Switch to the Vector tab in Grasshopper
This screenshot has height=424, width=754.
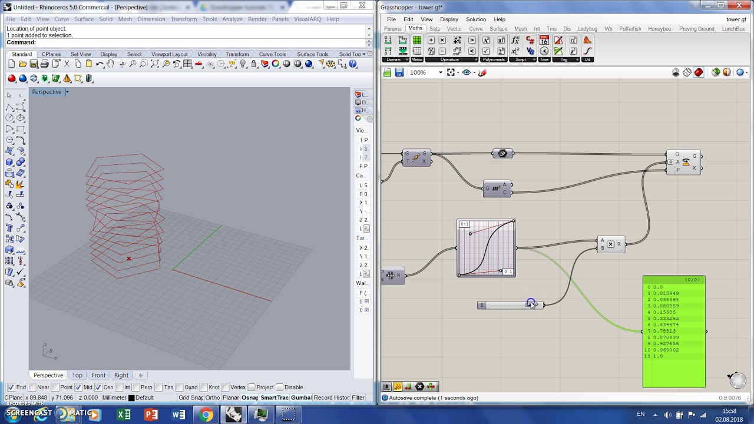click(454, 28)
